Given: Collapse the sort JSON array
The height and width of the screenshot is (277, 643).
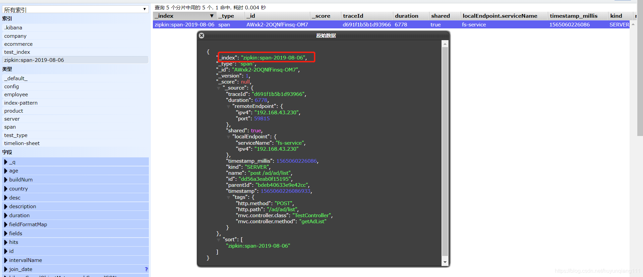Looking at the screenshot, I should (x=219, y=240).
